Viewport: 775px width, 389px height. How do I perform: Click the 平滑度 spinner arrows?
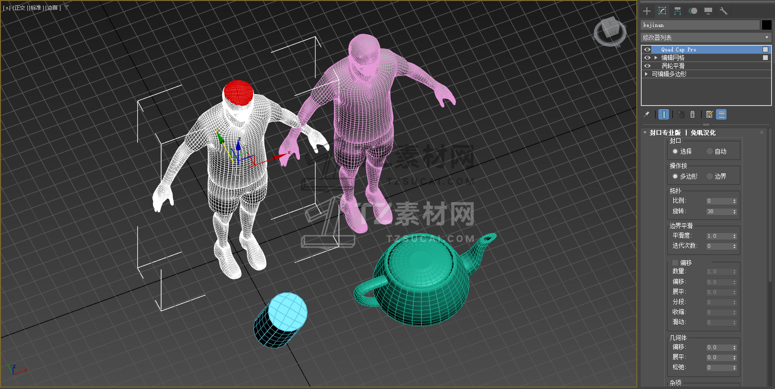pos(734,236)
